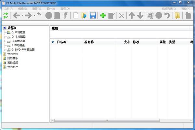Sort by the 旧名称 column header
195x130 pixels.
(x=61, y=42)
